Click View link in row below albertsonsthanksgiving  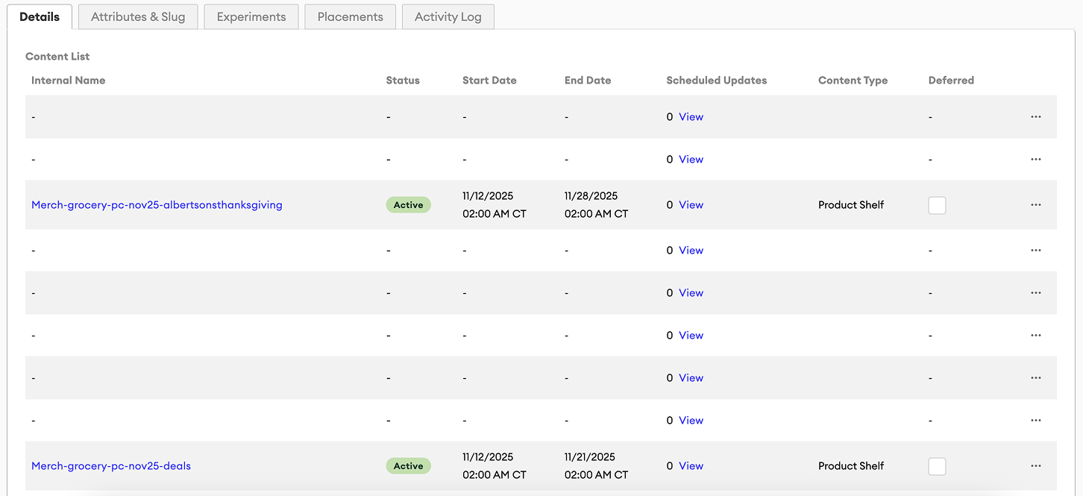pyautogui.click(x=691, y=251)
